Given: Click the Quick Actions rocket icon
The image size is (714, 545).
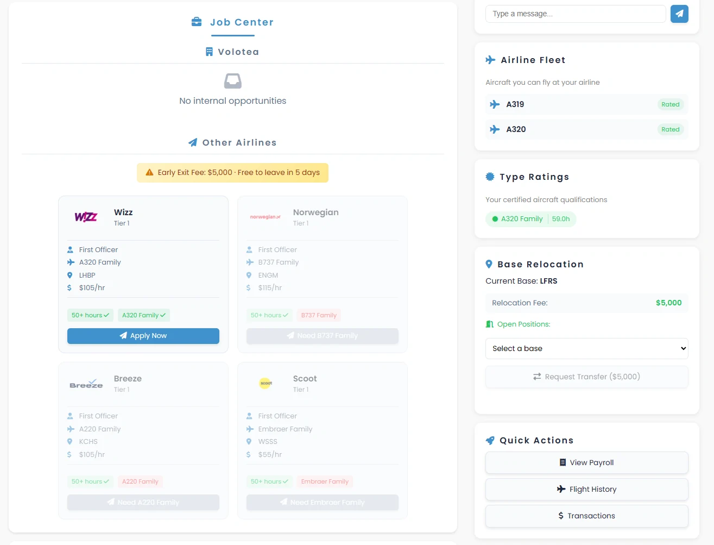Looking at the screenshot, I should tap(490, 440).
